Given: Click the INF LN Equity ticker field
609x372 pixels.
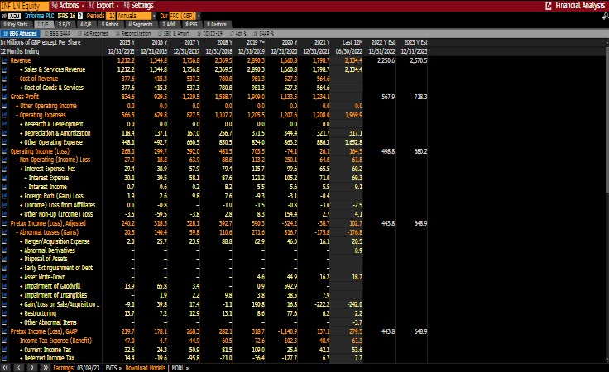Looking at the screenshot, I should tap(25, 6).
